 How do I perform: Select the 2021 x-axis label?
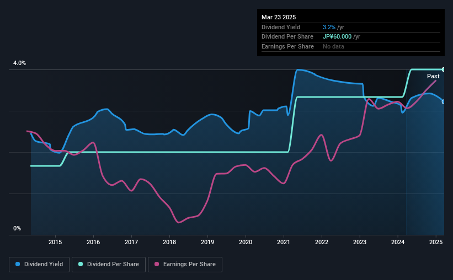[284, 242]
